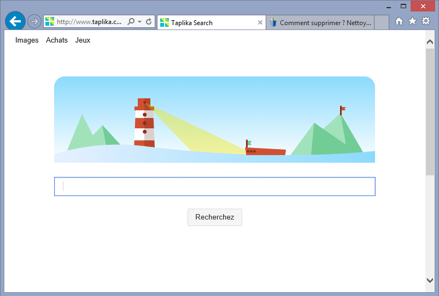Click the forward navigation arrow
The width and height of the screenshot is (439, 296).
[x=34, y=21]
